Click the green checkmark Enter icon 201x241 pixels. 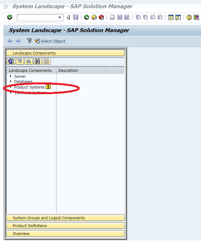pos(10,17)
